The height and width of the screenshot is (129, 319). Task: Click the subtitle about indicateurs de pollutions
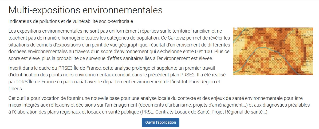pyautogui.click(x=70, y=21)
